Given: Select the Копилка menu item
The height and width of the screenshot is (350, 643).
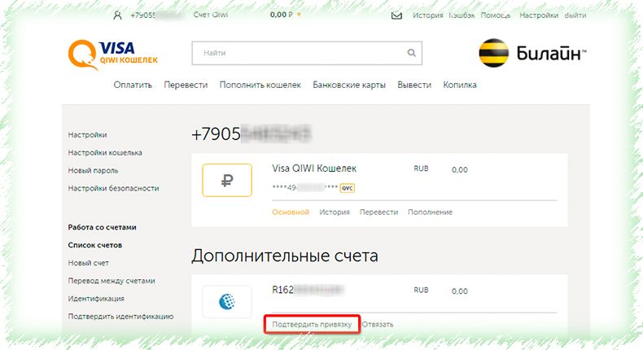Looking at the screenshot, I should click(x=460, y=85).
